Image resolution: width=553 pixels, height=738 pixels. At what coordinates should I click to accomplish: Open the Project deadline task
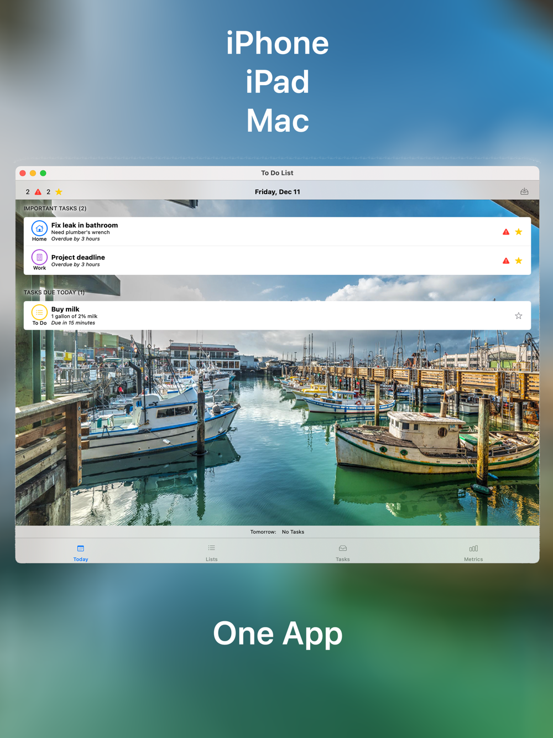pyautogui.click(x=277, y=261)
